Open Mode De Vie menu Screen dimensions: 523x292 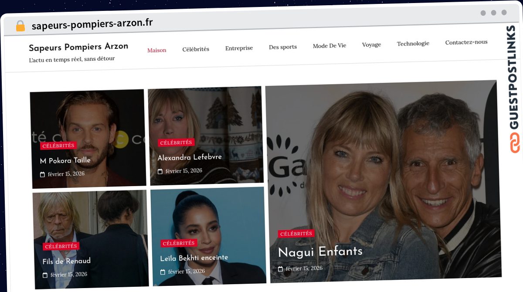pyautogui.click(x=329, y=46)
